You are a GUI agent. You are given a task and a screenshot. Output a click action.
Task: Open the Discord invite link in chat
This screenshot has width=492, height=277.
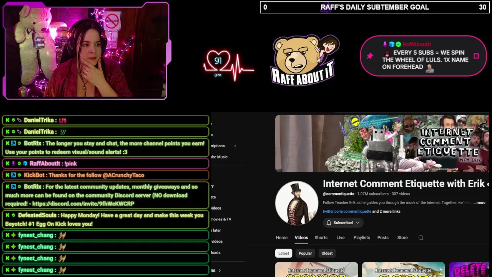[x=83, y=204]
